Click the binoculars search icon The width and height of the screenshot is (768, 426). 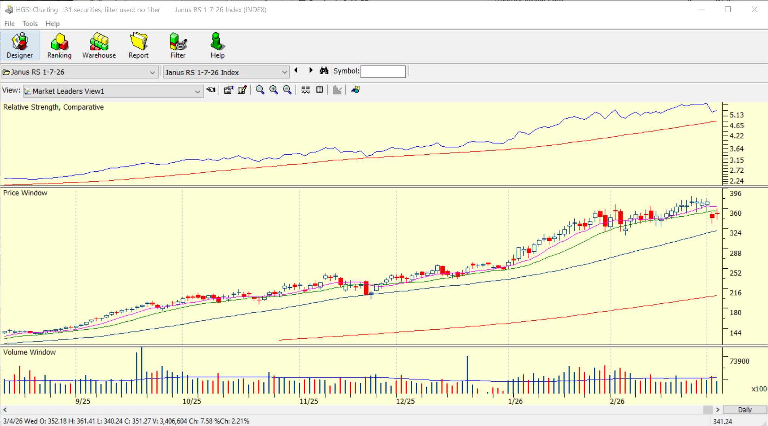(324, 71)
